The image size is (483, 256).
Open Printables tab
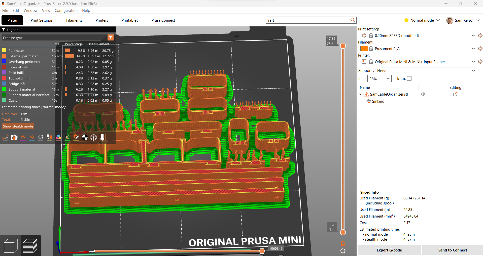tap(130, 20)
